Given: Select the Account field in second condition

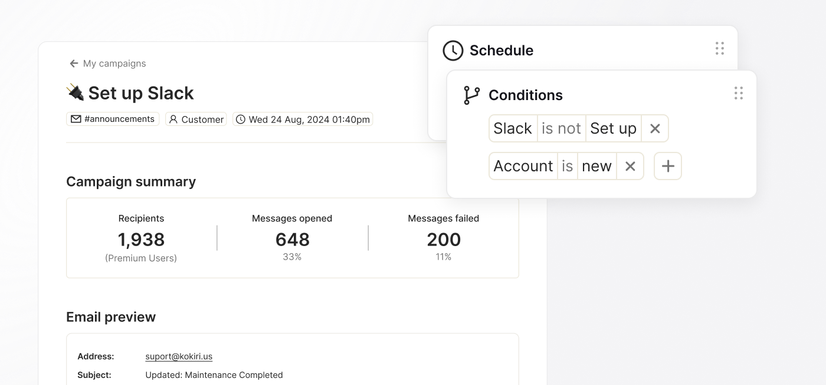Looking at the screenshot, I should click(x=523, y=166).
